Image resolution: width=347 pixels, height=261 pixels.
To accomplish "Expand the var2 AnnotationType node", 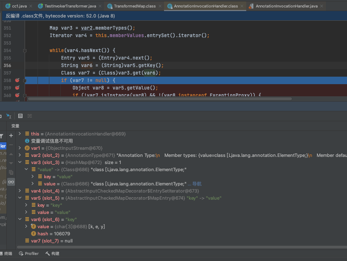I will (x=20, y=155).
